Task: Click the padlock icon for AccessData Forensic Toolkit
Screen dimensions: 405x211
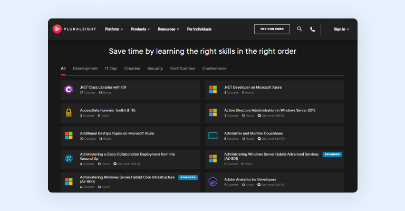Action: point(69,112)
